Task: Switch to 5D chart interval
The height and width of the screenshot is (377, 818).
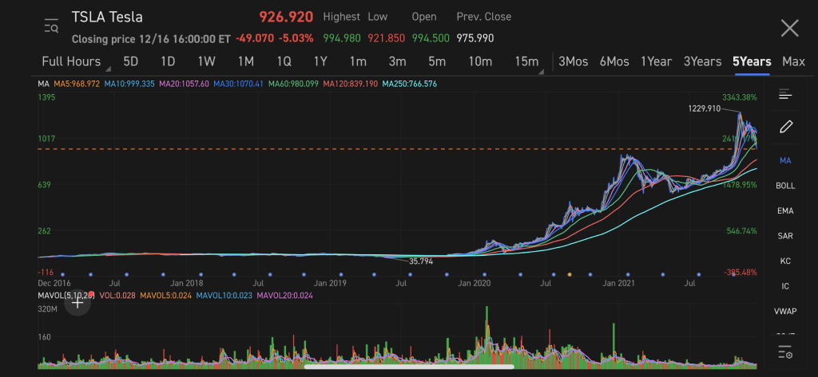Action: 130,61
